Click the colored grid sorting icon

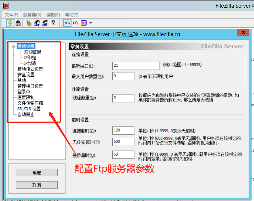[x=84, y=23]
